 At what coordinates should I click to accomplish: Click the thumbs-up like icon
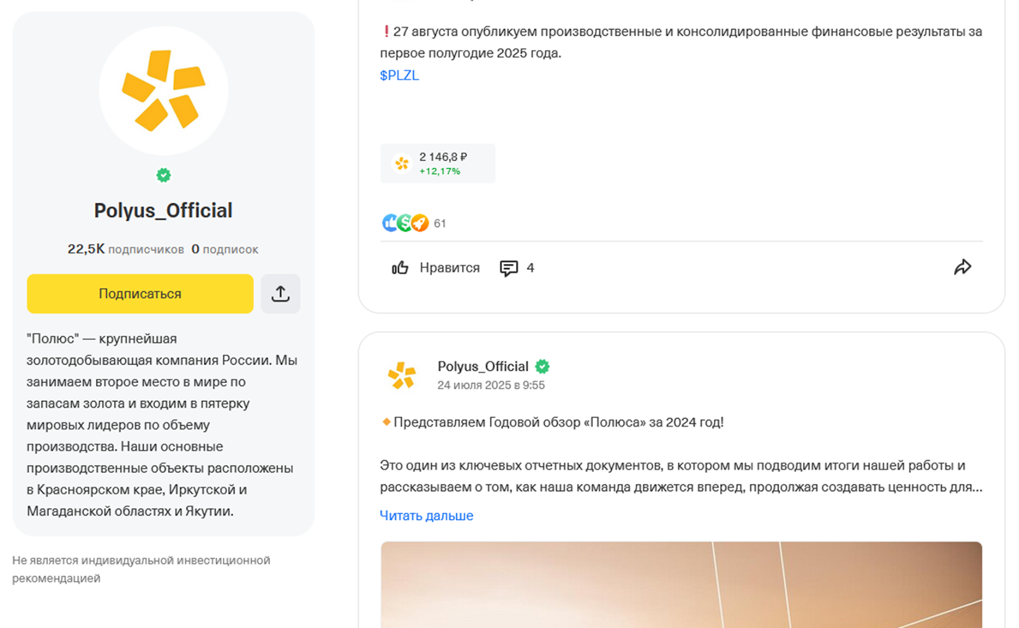tap(400, 268)
